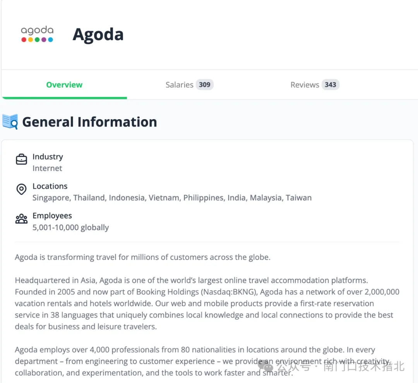
Task: Click the locations list starting with Singapore
Action: pos(172,198)
